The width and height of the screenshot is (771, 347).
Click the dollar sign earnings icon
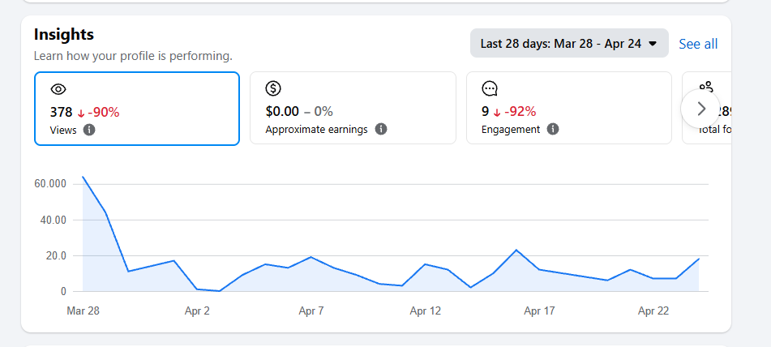[x=273, y=88]
